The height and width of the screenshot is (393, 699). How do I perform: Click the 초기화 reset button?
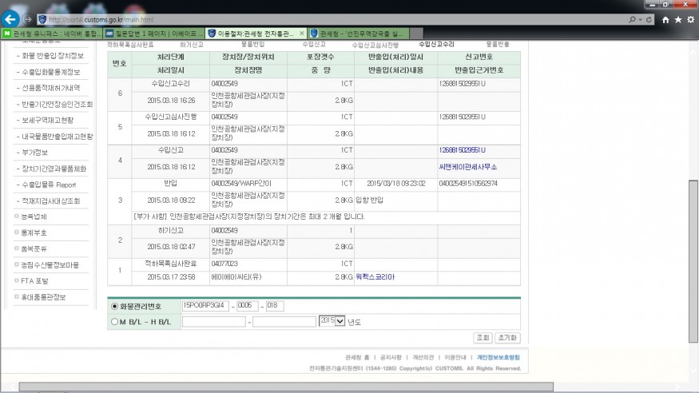(x=507, y=338)
